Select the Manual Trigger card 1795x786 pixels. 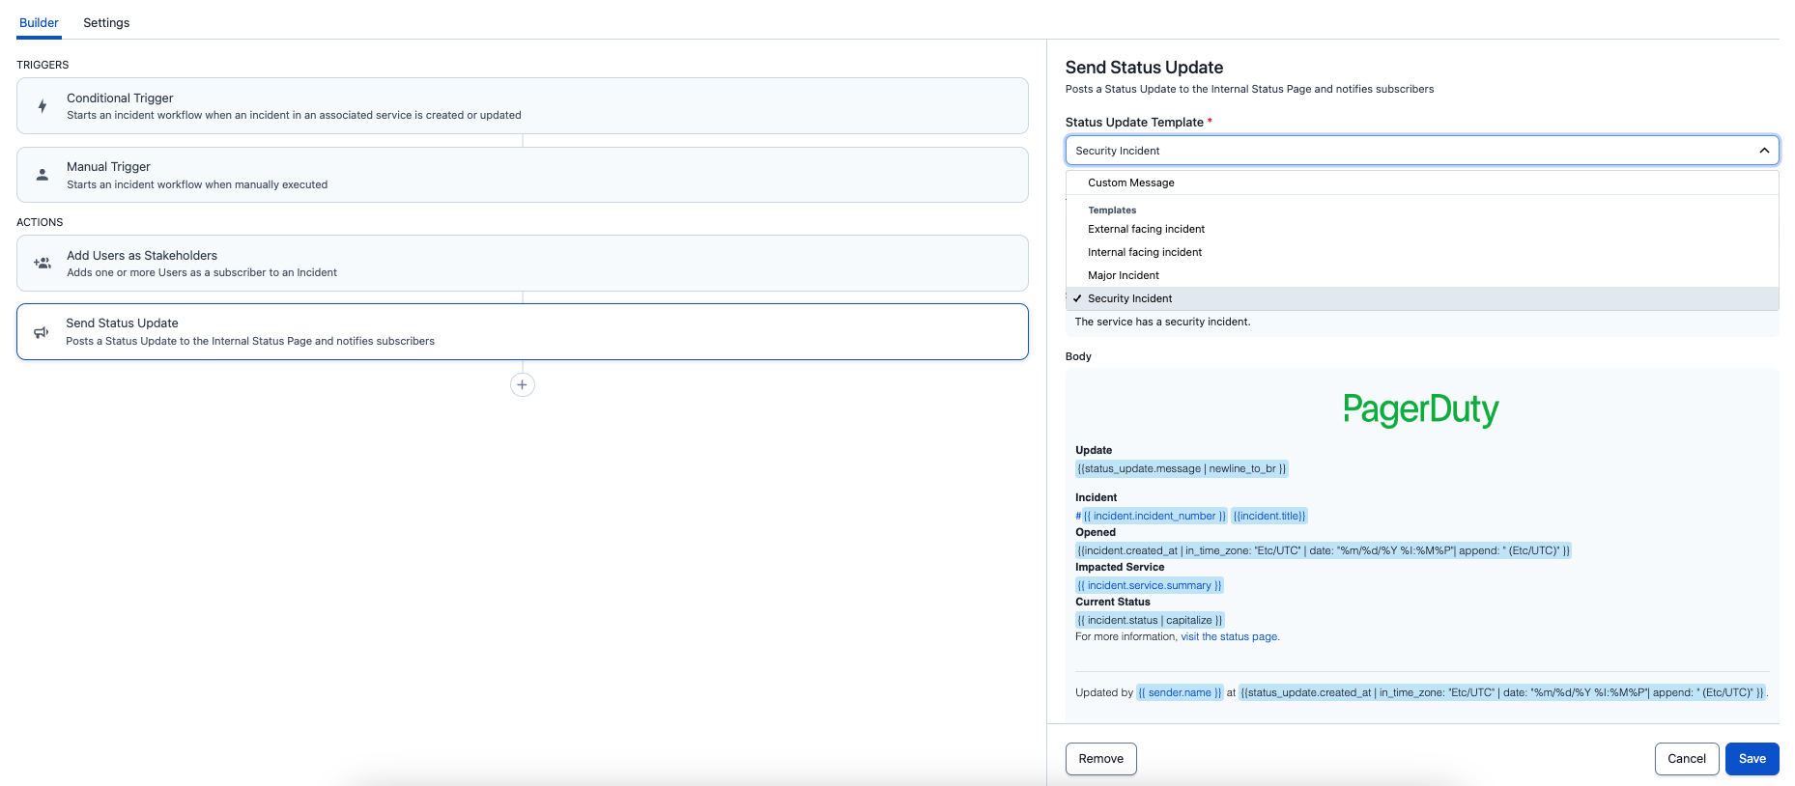pyautogui.click(x=523, y=175)
